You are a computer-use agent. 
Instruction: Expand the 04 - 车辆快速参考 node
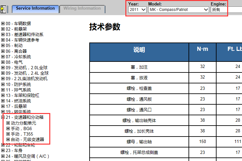[x=3, y=40]
